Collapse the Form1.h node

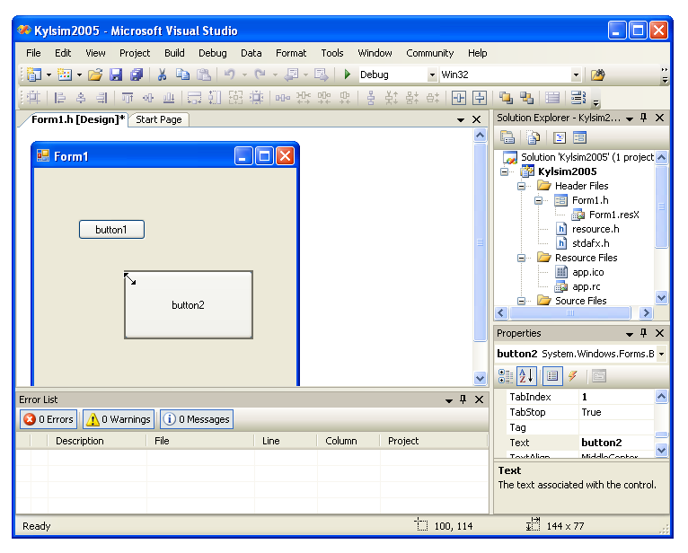[x=538, y=200]
